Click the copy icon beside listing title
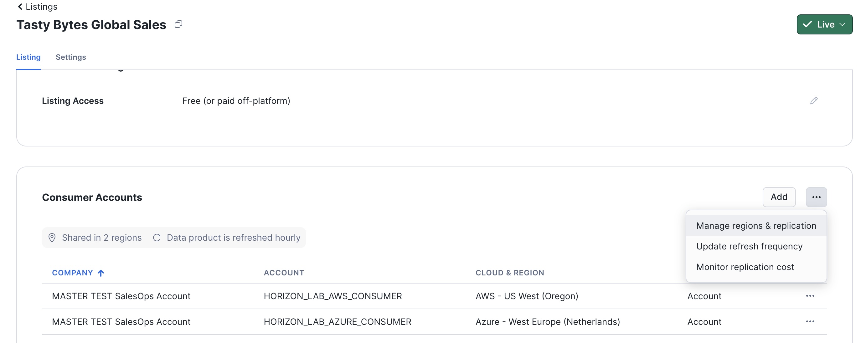866x343 pixels. 178,24
